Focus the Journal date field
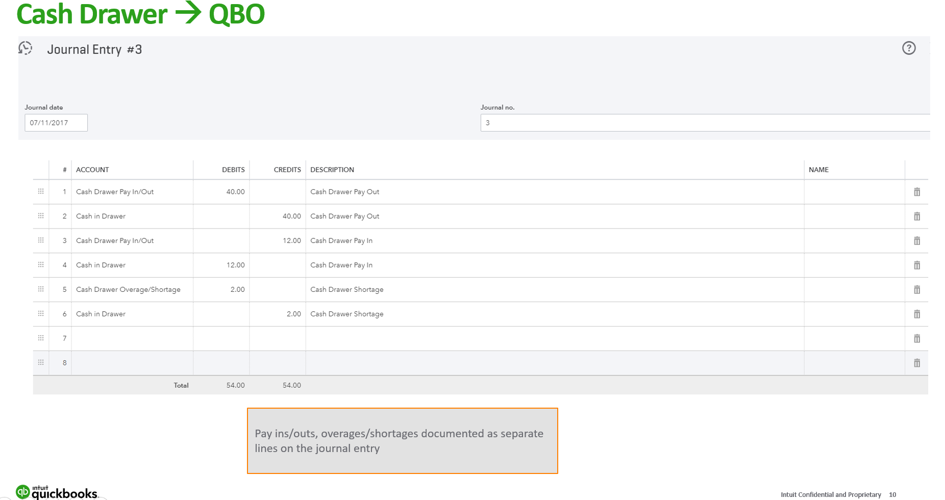The height and width of the screenshot is (500, 945). tap(56, 123)
